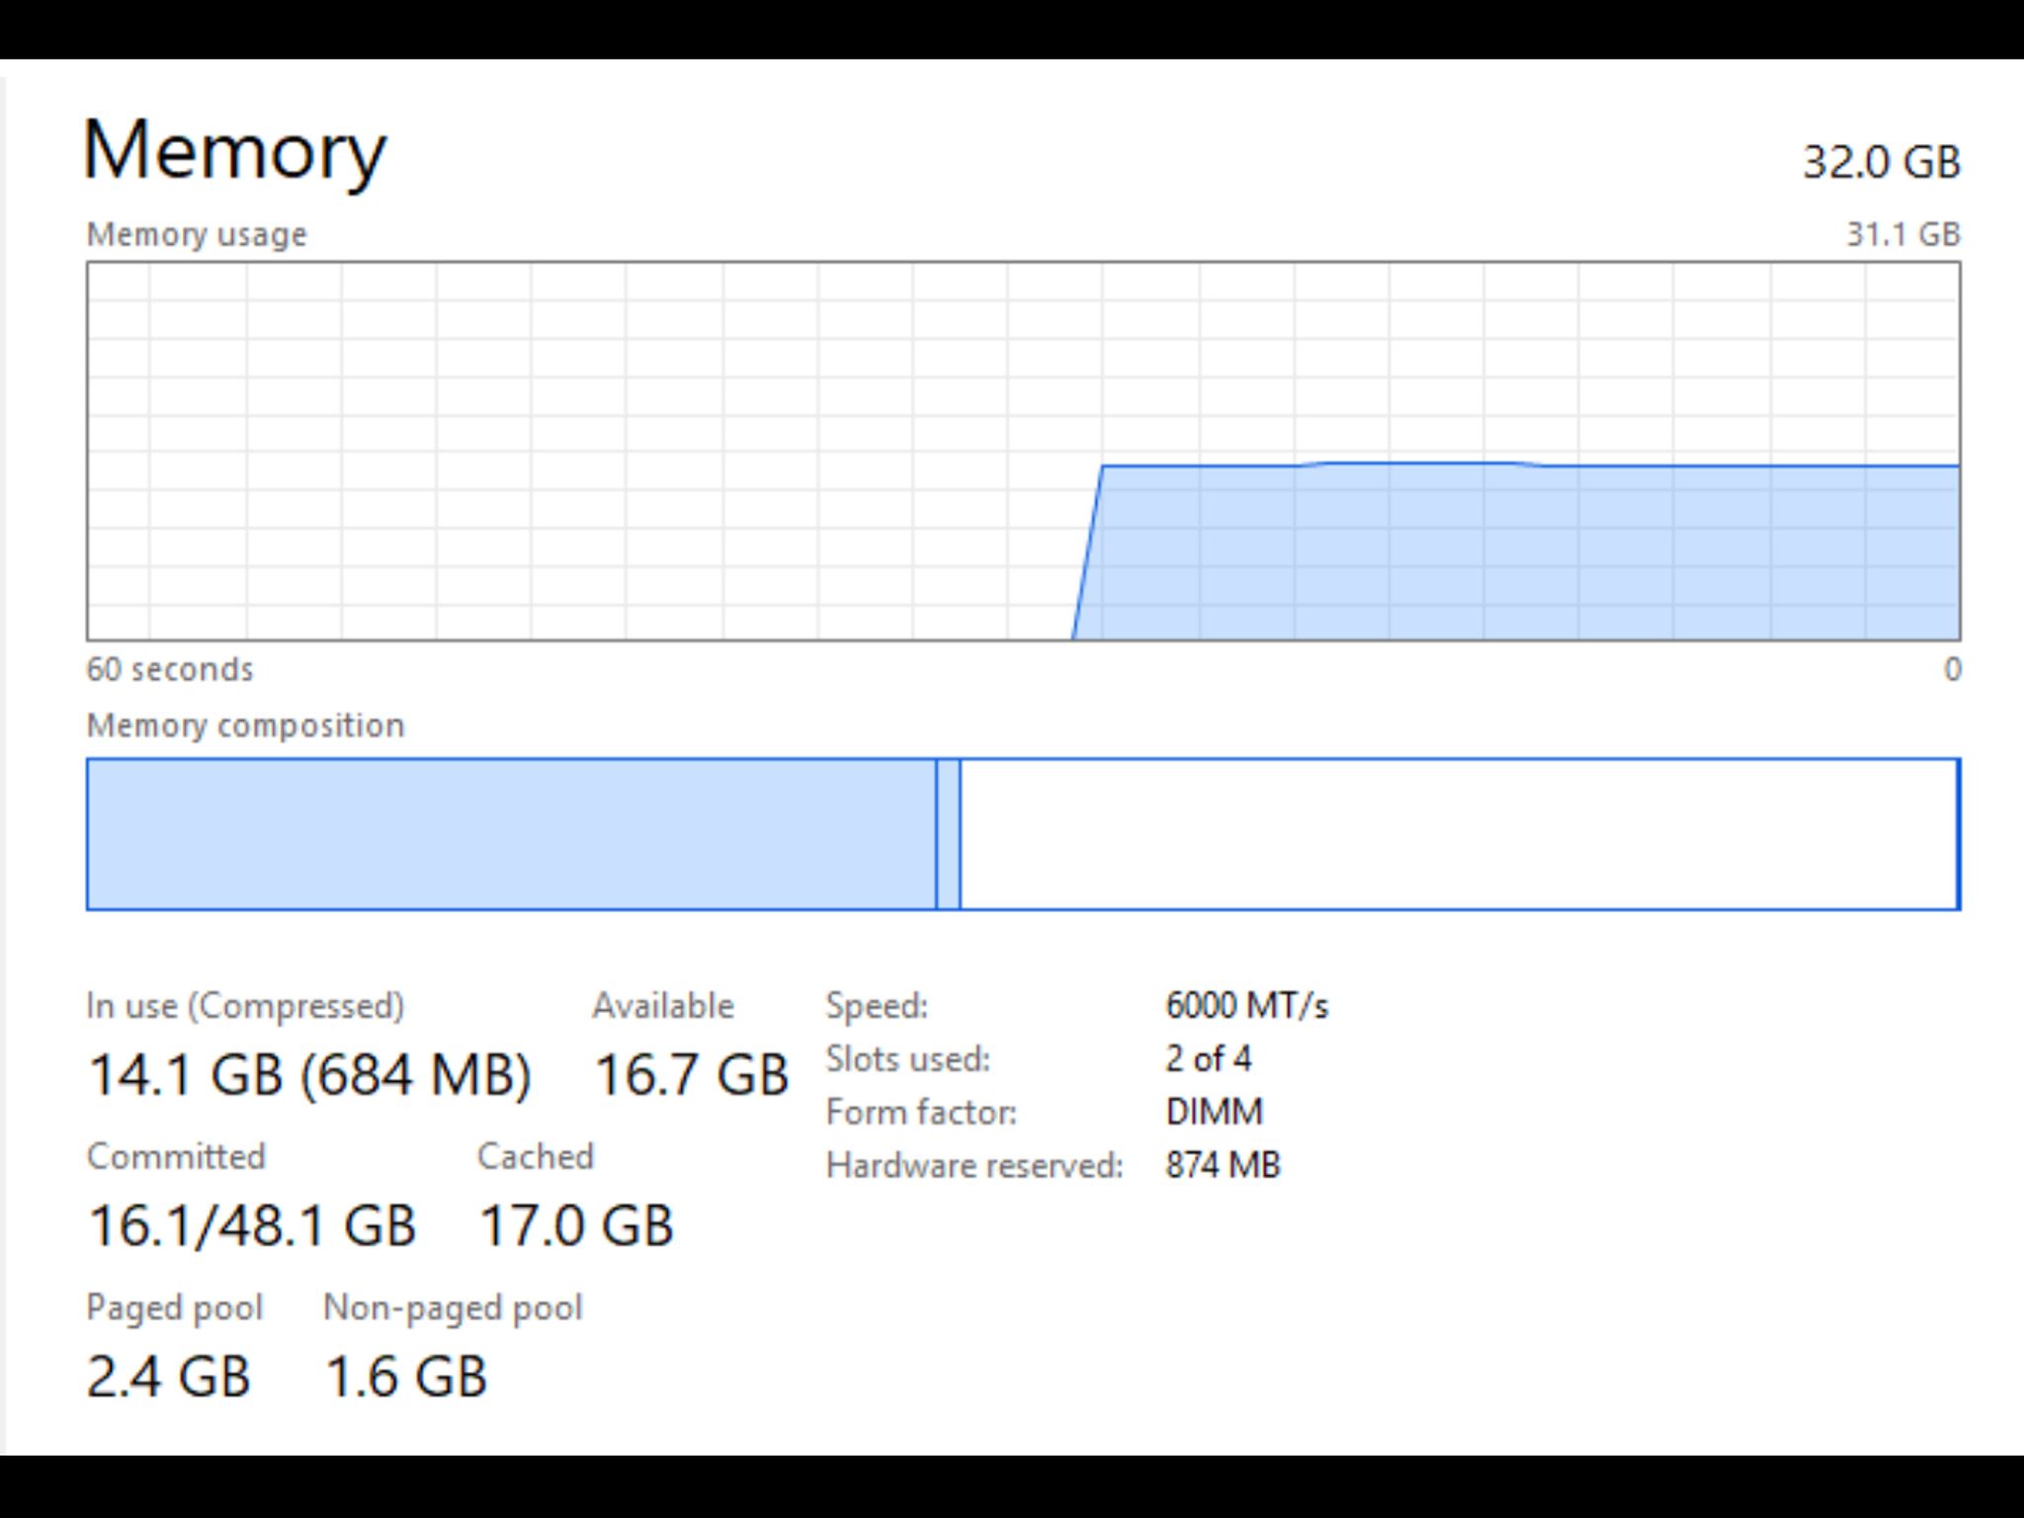Click the Memory heading title
Screen dimensions: 2024x1518
click(x=235, y=150)
